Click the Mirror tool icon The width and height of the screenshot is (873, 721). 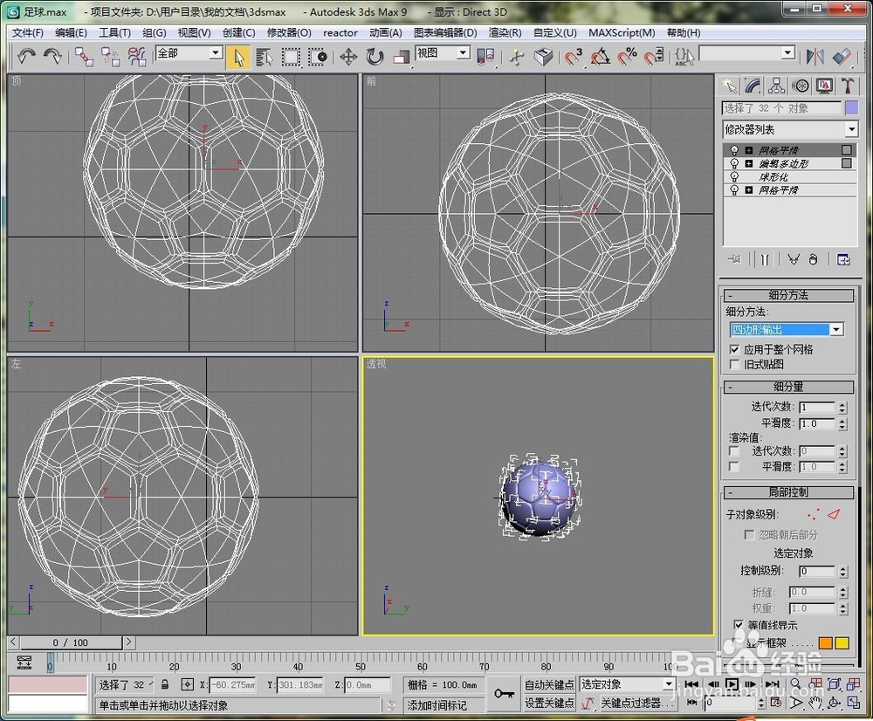[x=815, y=57]
